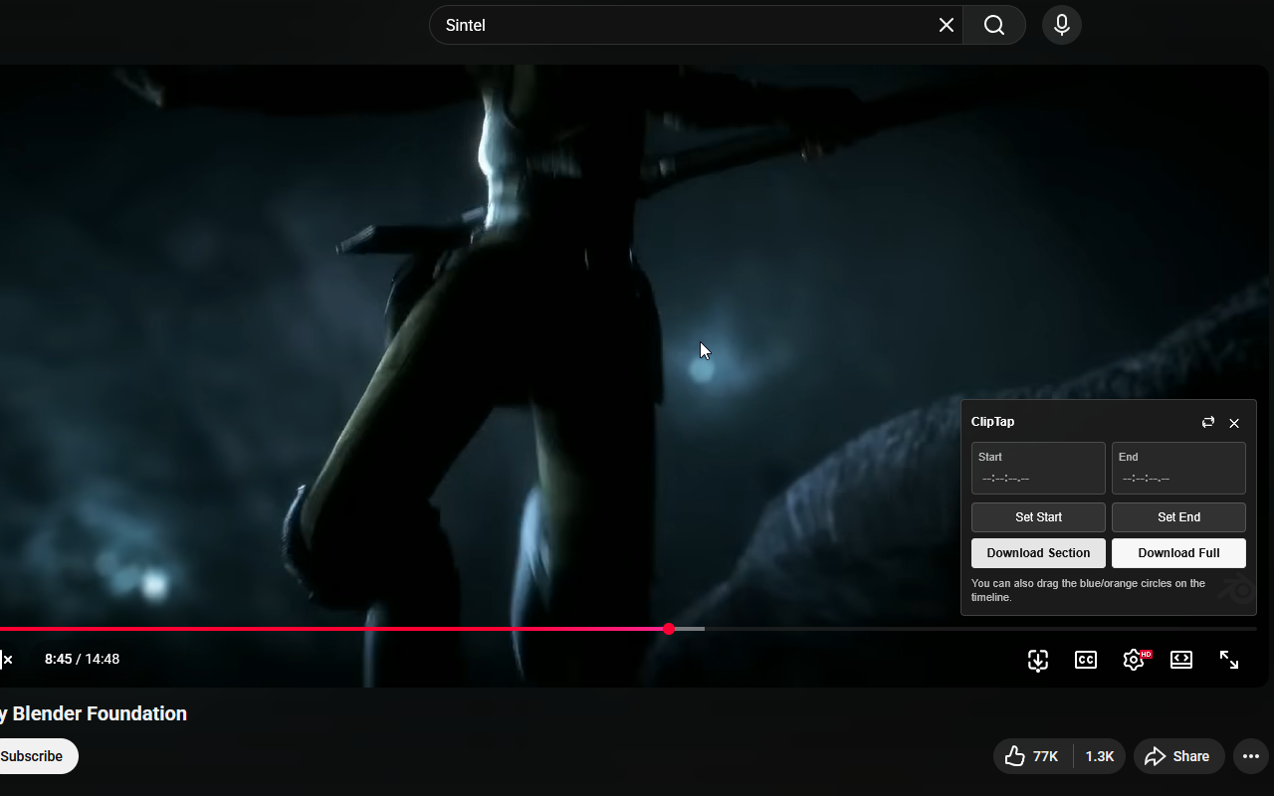Click the ClipTap Start time field
Image resolution: width=1274 pixels, height=796 pixels.
(1038, 469)
